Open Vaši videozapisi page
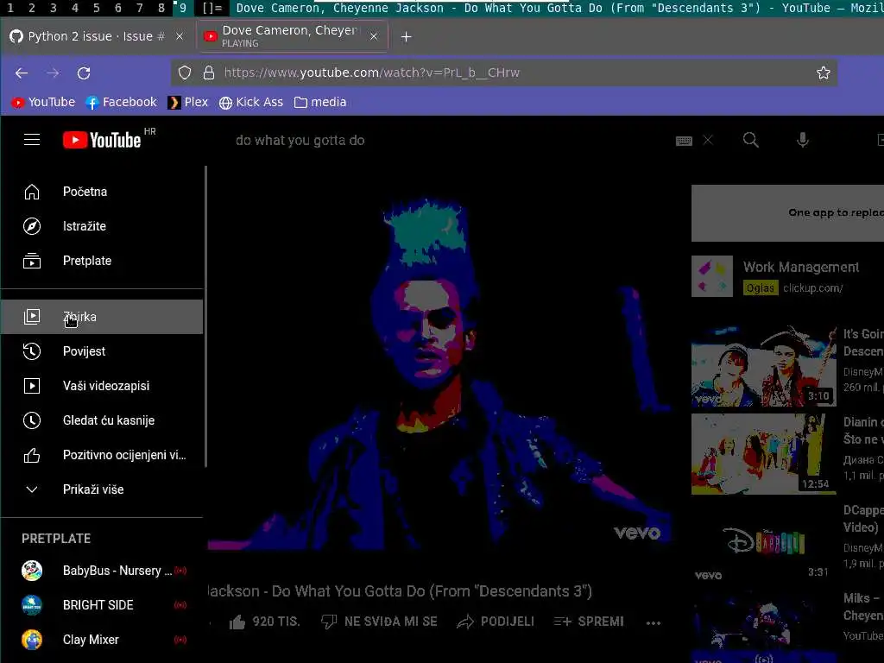This screenshot has height=663, width=884. (102, 386)
